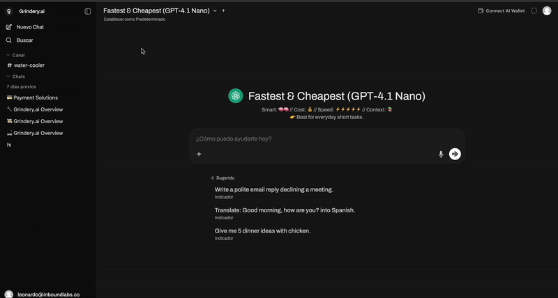
Task: Open the water-cooler channel
Action: pyautogui.click(x=29, y=65)
